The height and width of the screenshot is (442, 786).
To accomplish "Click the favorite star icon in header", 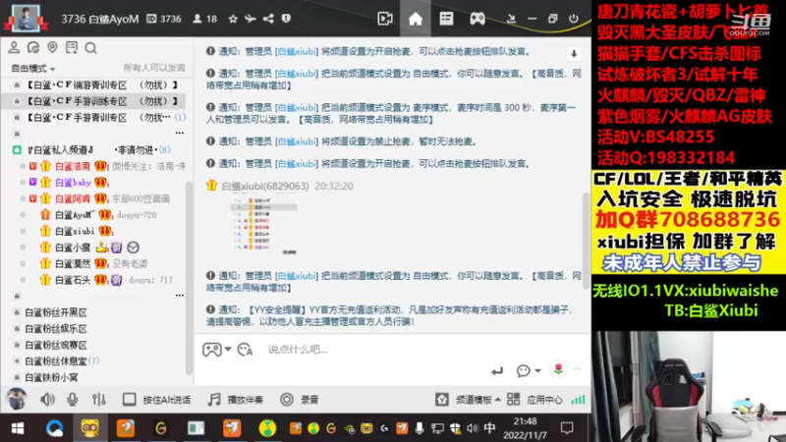I will tap(233, 19).
